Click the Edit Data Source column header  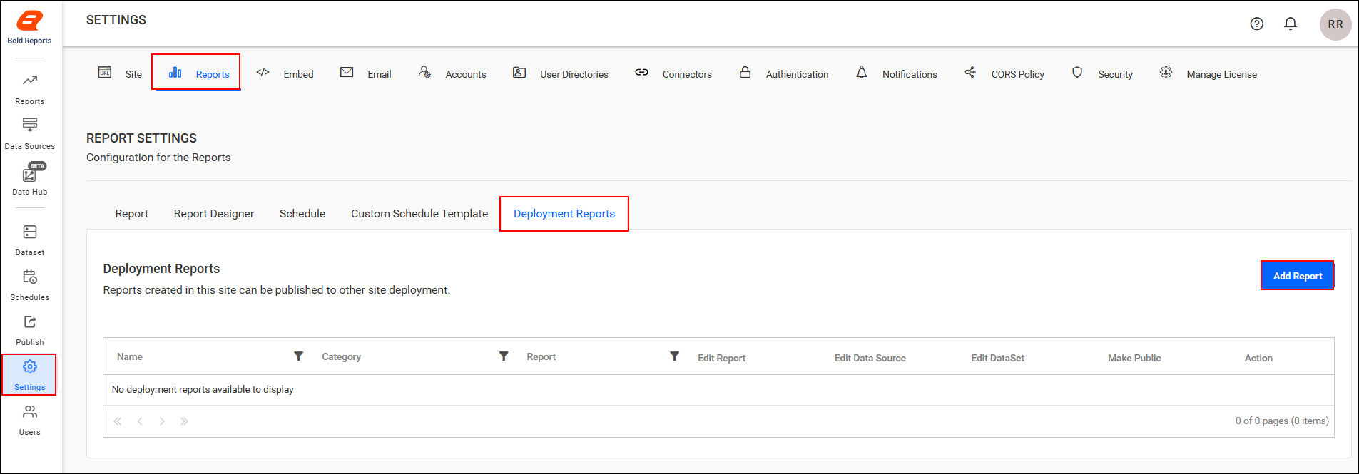click(870, 358)
